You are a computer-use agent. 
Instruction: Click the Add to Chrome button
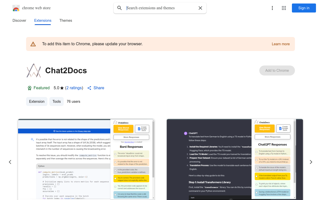click(x=277, y=70)
